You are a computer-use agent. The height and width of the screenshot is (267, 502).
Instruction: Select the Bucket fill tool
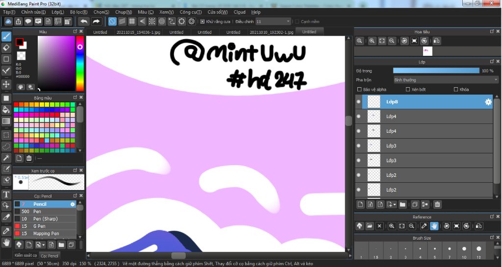tap(6, 110)
